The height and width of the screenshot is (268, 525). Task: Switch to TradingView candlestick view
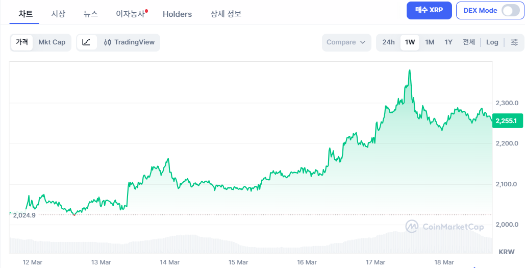coord(129,42)
